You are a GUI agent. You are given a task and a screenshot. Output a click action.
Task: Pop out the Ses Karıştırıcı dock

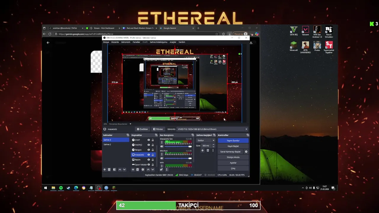(193, 135)
